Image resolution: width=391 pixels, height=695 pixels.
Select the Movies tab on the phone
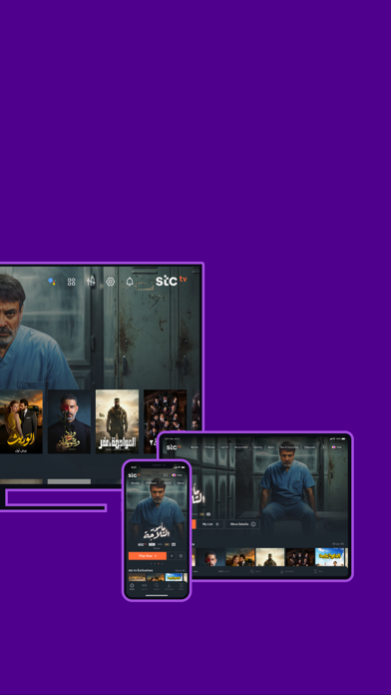click(135, 483)
